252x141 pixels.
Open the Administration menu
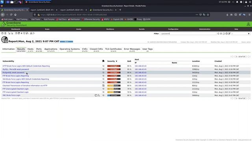point(205,29)
